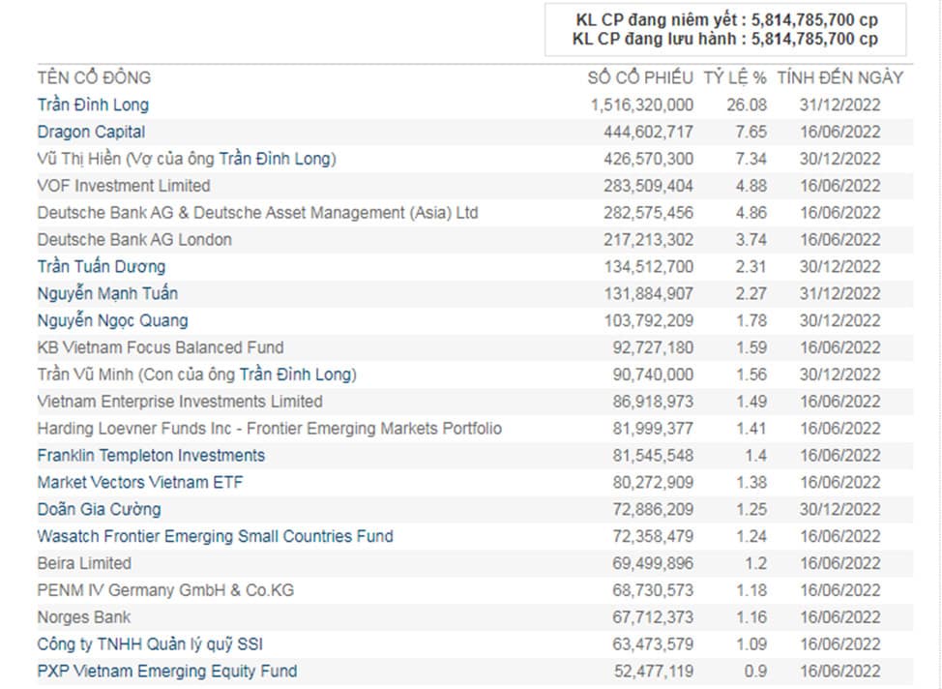The height and width of the screenshot is (689, 942).
Task: Click share count 86,918,973
Action: pos(653,401)
